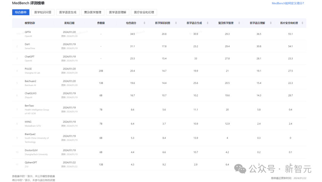This screenshot has height=182, width=322.
Task: Click the MING model name
Action: click(x=28, y=122)
